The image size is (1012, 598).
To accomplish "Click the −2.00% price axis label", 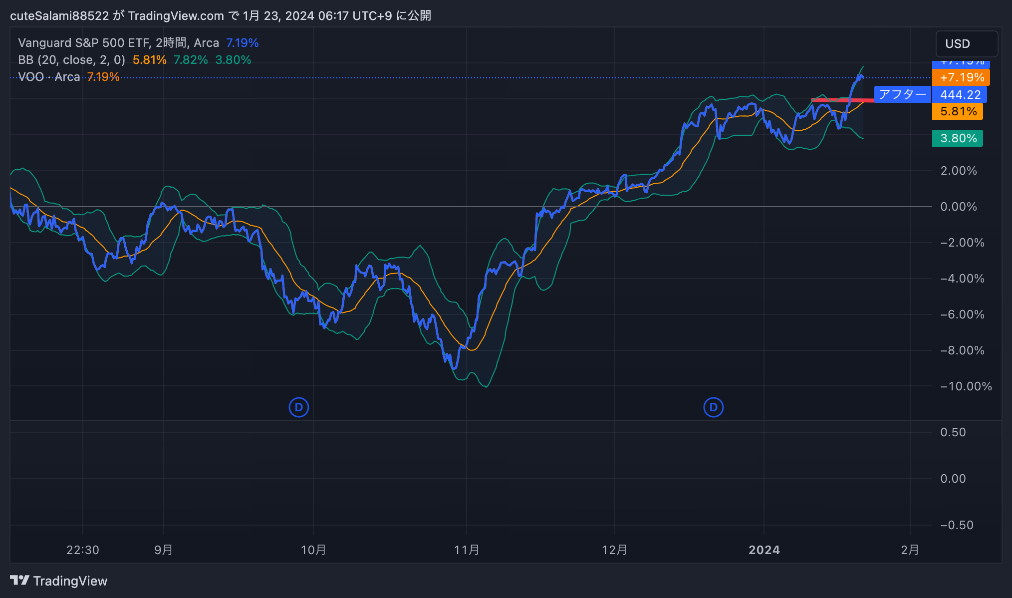I will pyautogui.click(x=962, y=243).
